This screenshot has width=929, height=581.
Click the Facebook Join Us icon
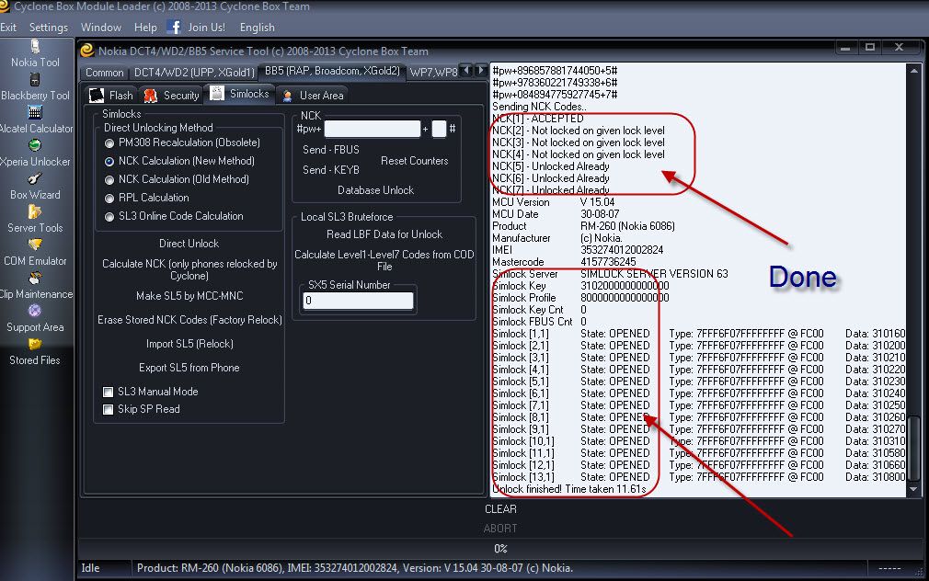(x=174, y=28)
